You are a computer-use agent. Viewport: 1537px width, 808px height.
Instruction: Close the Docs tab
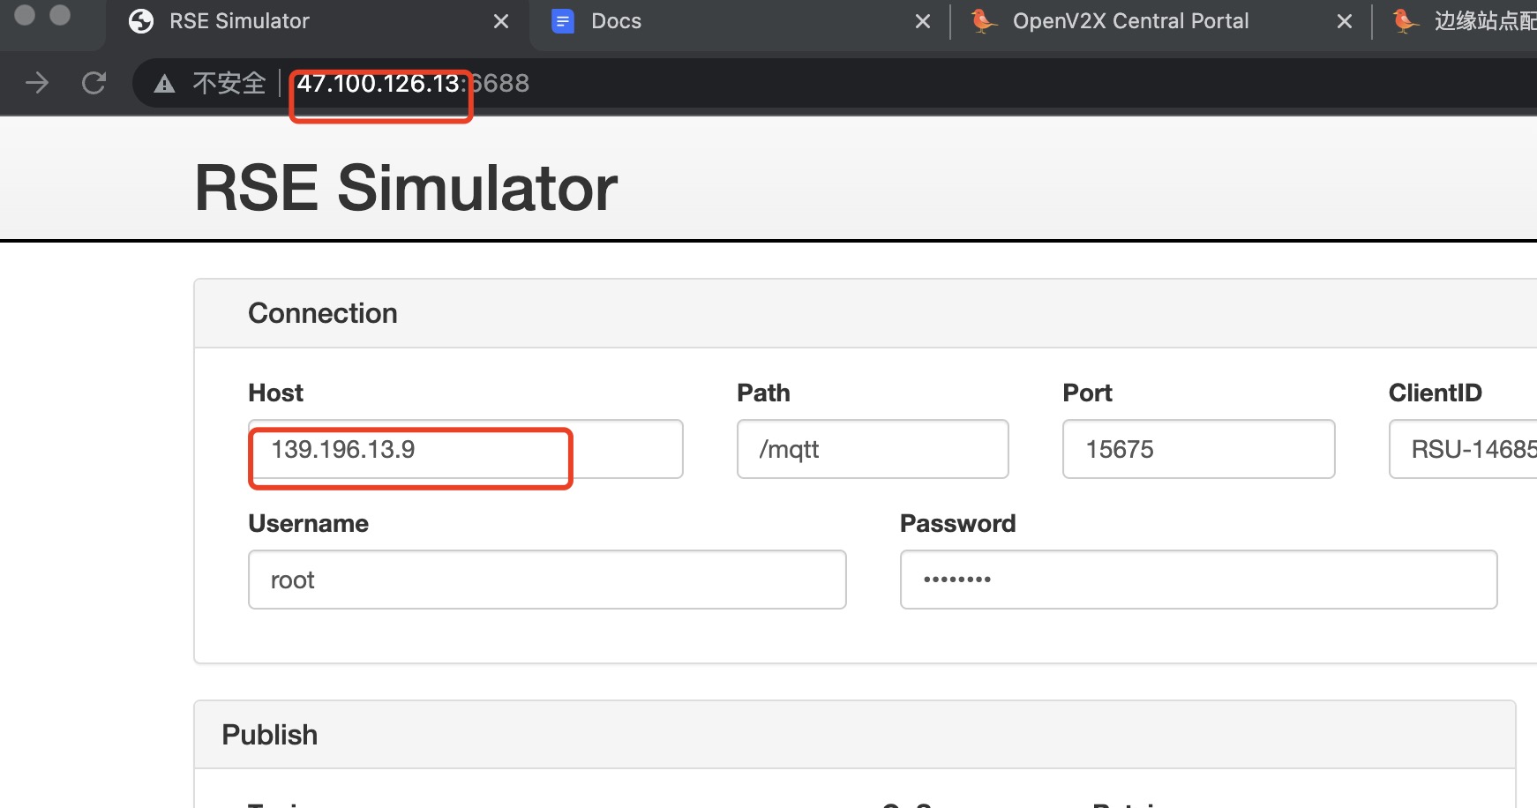click(x=923, y=20)
